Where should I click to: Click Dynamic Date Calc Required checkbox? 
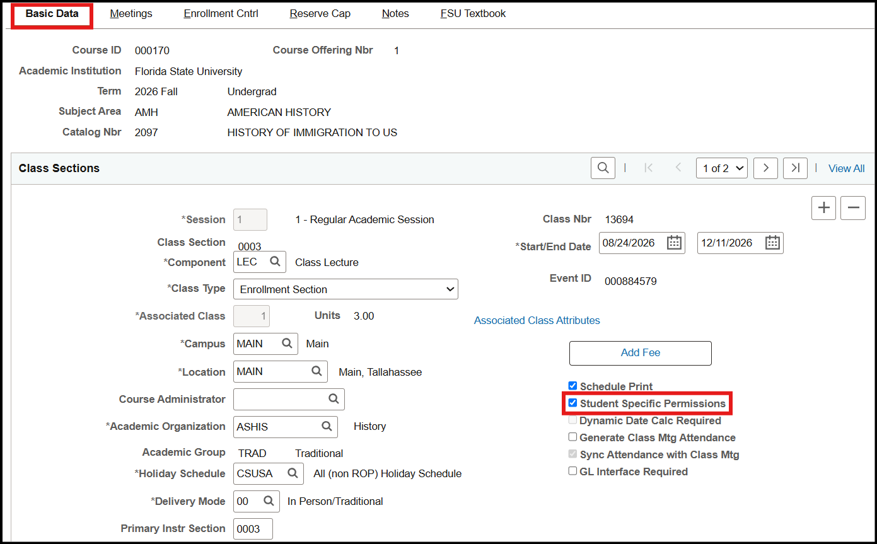572,420
